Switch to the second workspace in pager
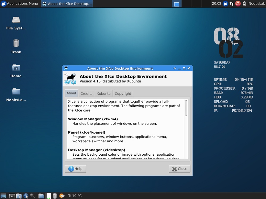Screen dimensions: 266x199 tap(187, 4)
